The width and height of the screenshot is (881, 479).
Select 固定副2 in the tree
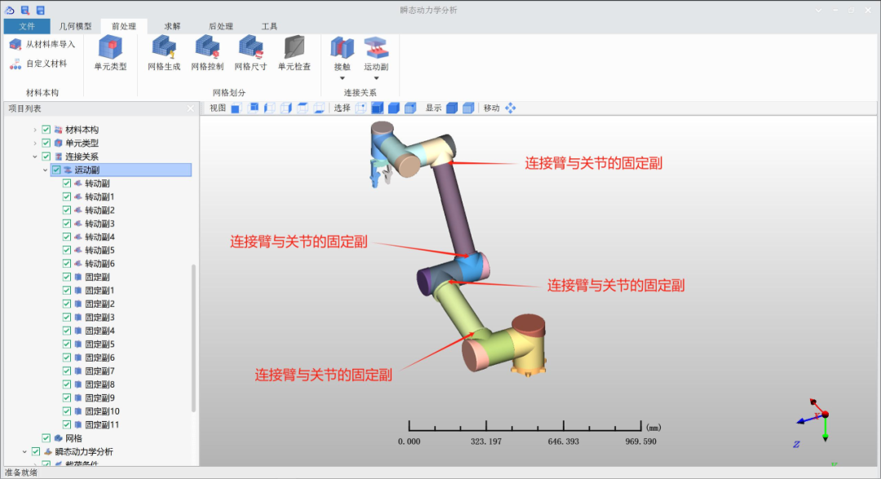coord(100,304)
